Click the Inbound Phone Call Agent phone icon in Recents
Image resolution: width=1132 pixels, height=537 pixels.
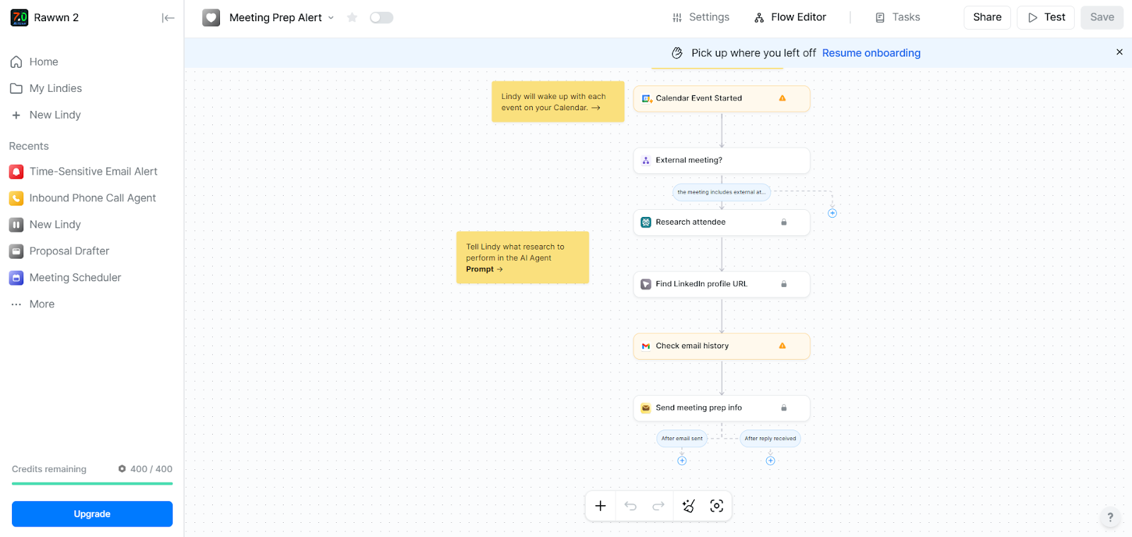point(16,199)
